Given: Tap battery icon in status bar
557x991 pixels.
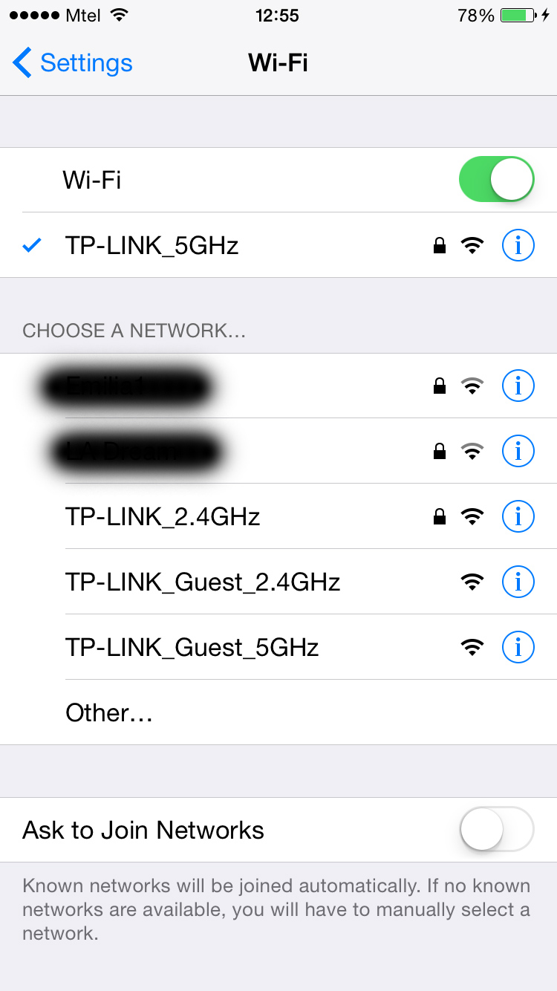Looking at the screenshot, I should [x=518, y=16].
